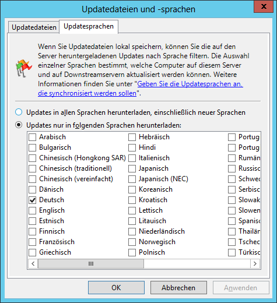The image size is (277, 303).
Task: Click the scrollbar left arrow
Action: click(33, 263)
